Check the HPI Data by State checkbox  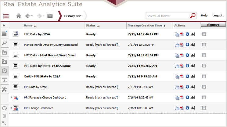(x=204, y=87)
